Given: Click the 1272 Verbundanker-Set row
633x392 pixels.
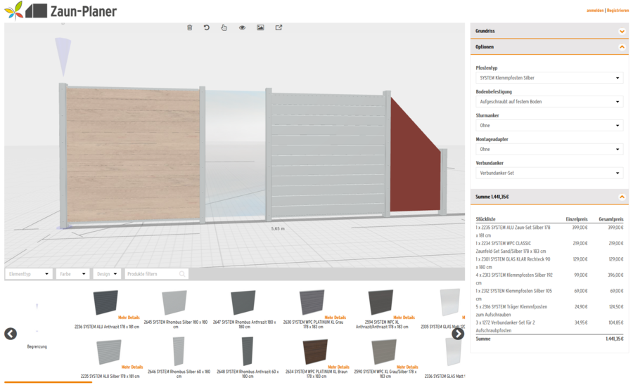Looking at the screenshot, I should pyautogui.click(x=549, y=326).
